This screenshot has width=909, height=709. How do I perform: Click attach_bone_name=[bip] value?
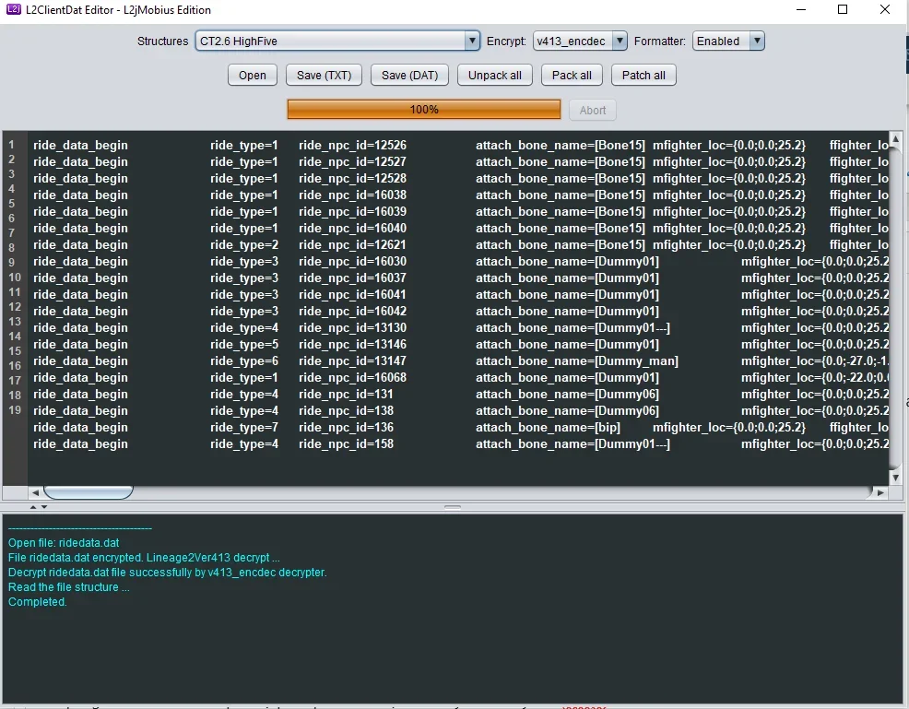tap(548, 428)
